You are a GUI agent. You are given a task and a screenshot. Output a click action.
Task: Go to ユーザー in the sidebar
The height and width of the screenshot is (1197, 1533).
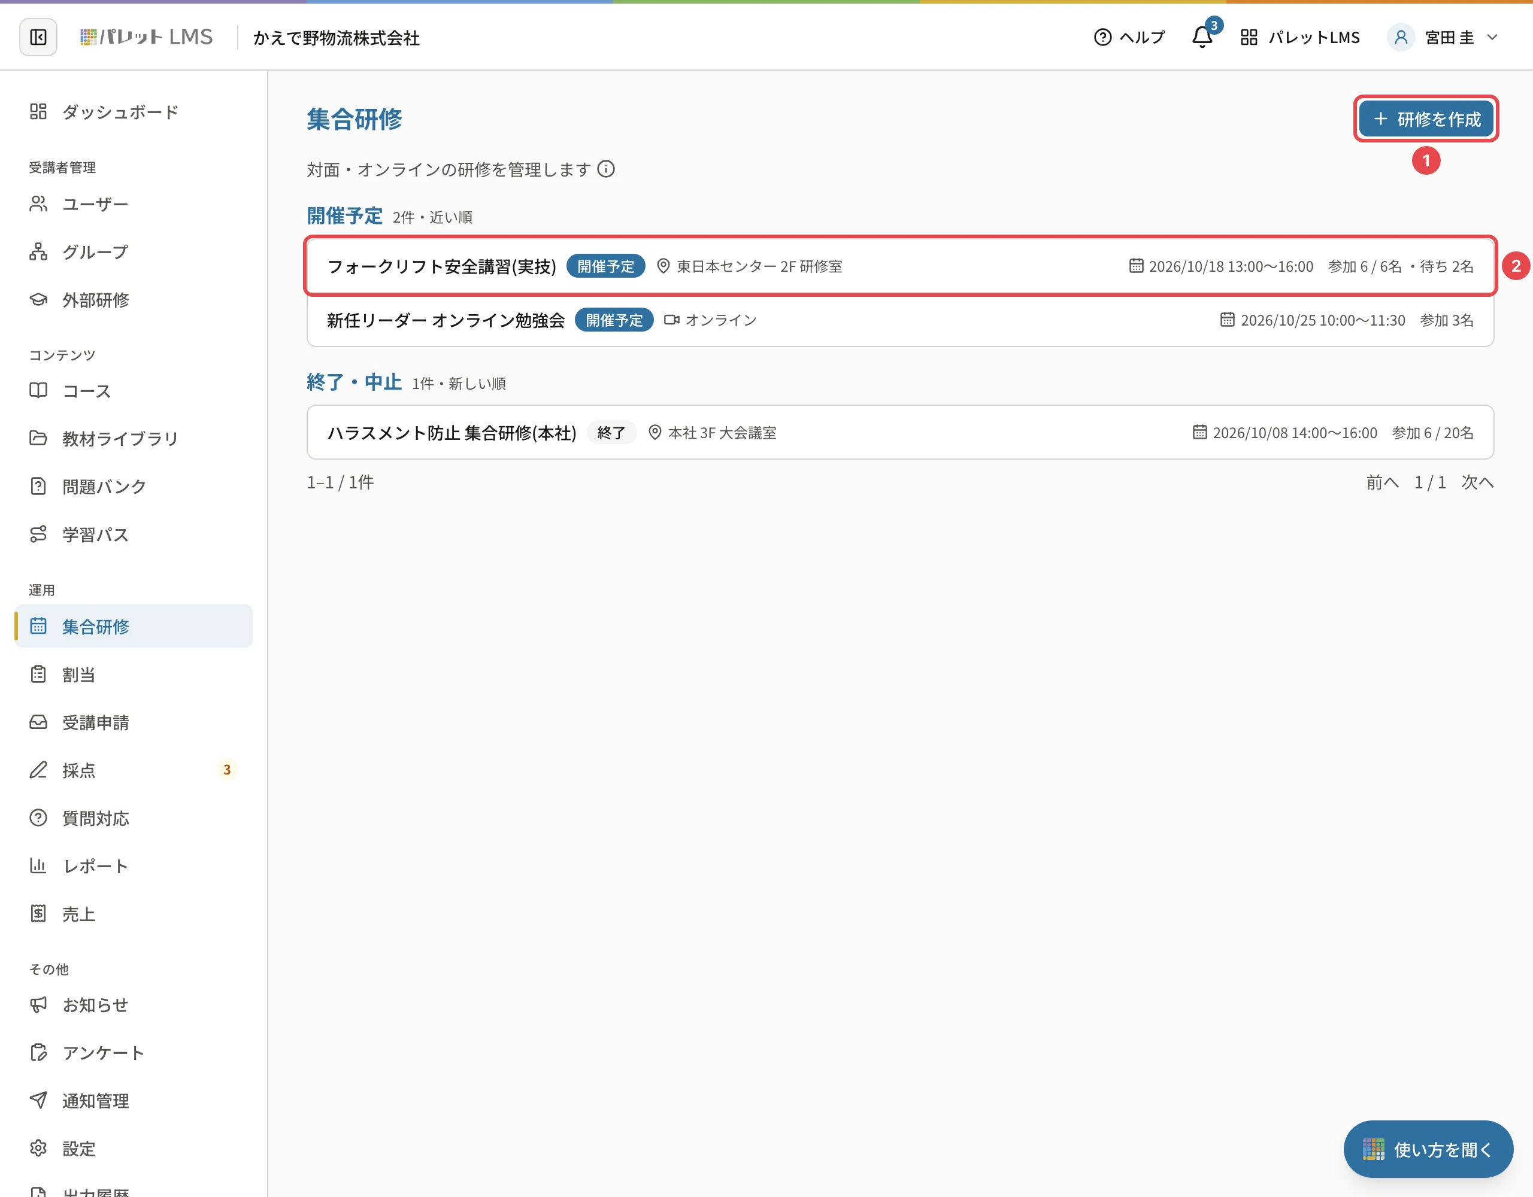coord(134,204)
